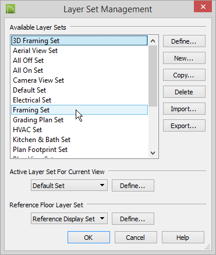Close the Layer Set Management dialog
Viewport: 216px width, 255px height.
[203, 7]
